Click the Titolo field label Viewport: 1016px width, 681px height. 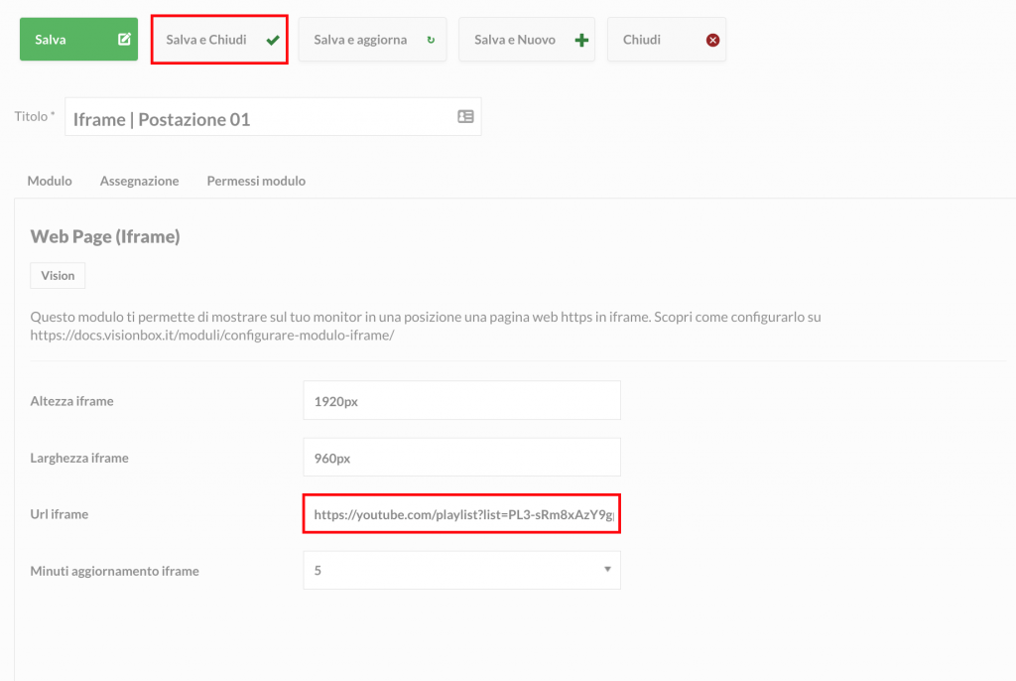click(x=35, y=116)
